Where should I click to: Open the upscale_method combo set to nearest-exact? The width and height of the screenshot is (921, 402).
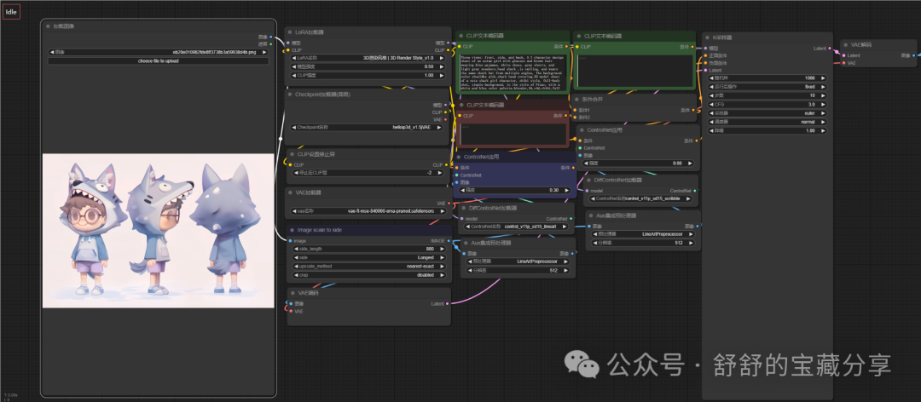click(x=368, y=266)
